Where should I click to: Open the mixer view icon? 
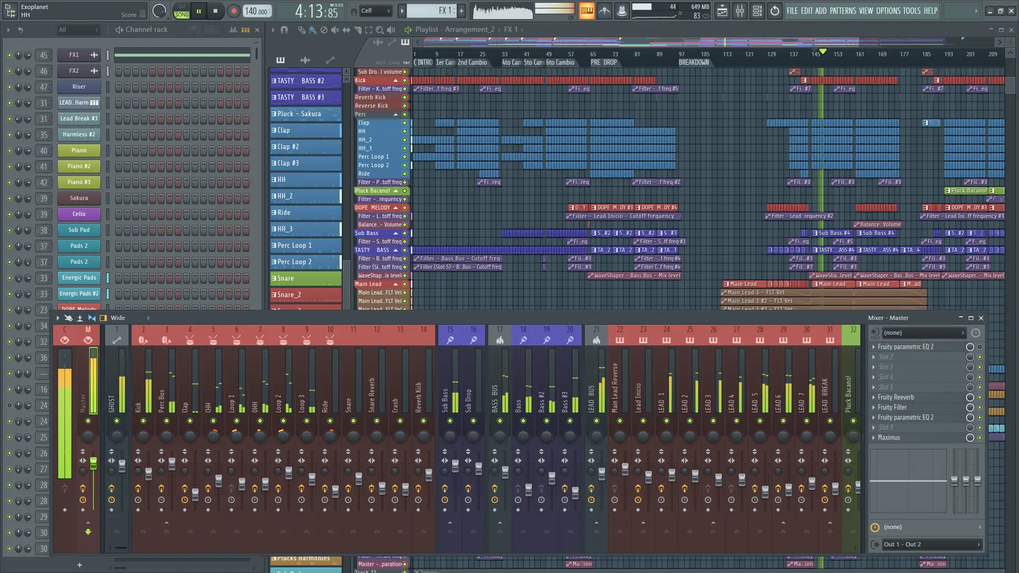pos(740,11)
